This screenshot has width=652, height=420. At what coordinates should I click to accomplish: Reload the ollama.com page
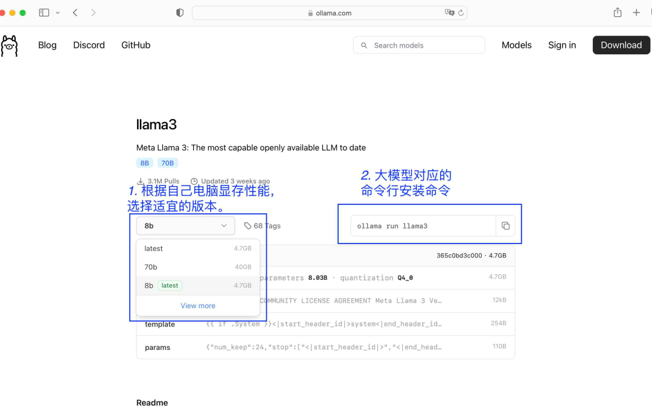[461, 13]
